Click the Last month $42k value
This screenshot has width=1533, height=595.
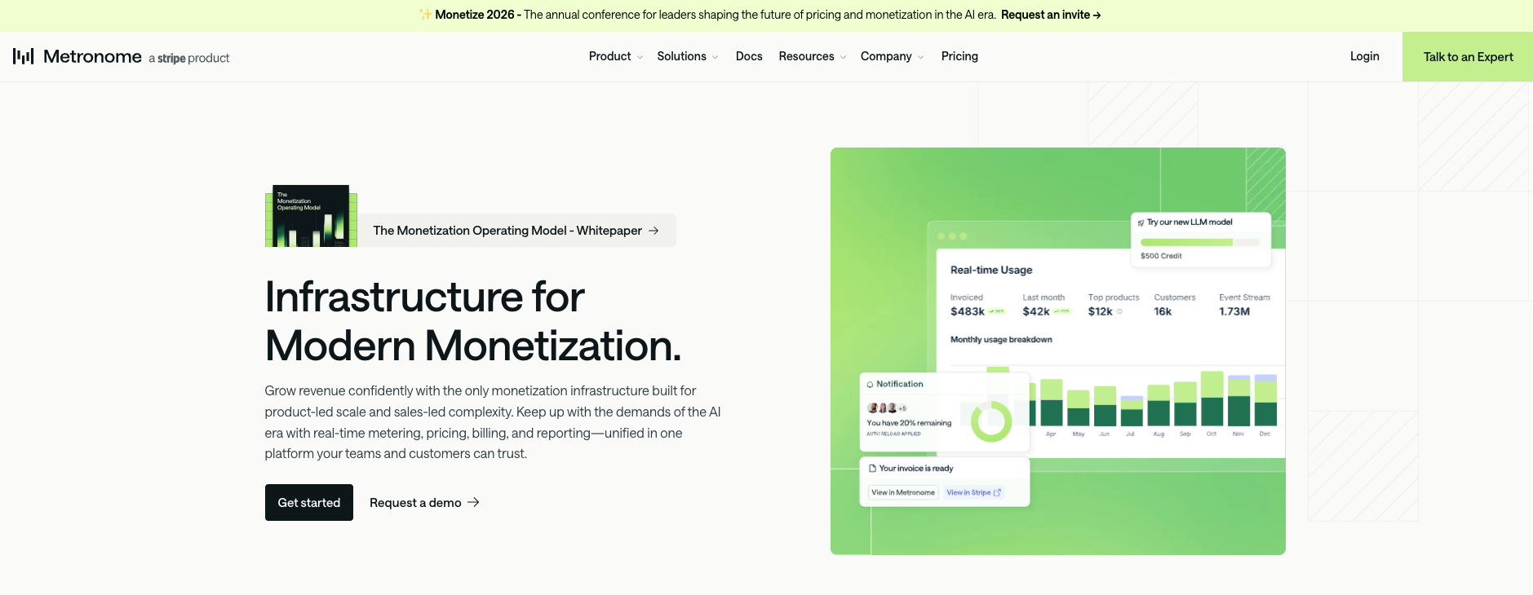click(1036, 311)
